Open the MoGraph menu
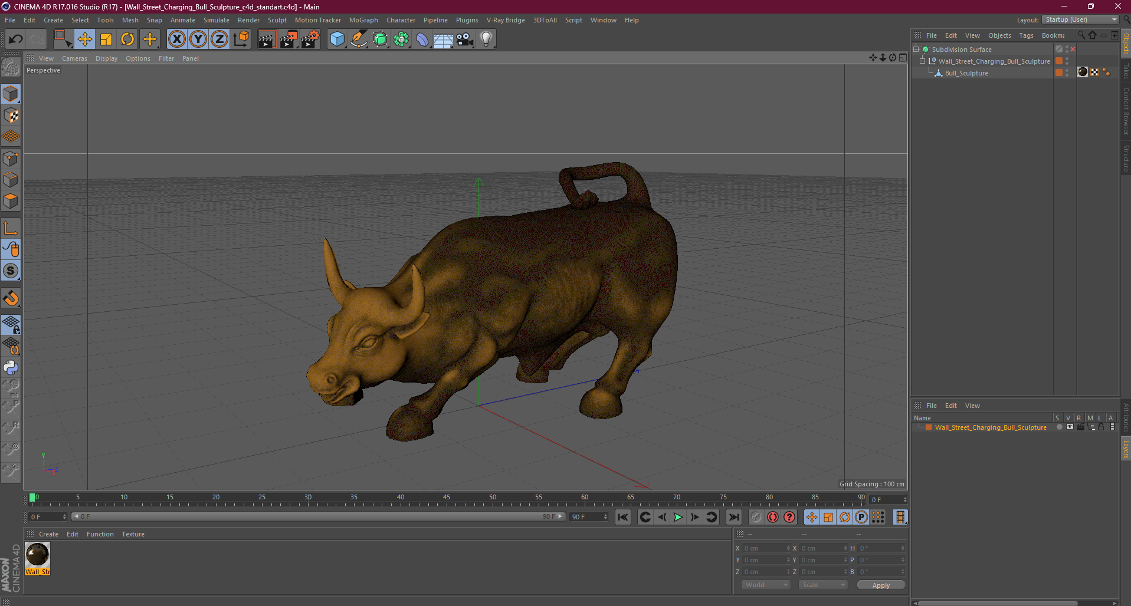1131x606 pixels. pos(363,20)
